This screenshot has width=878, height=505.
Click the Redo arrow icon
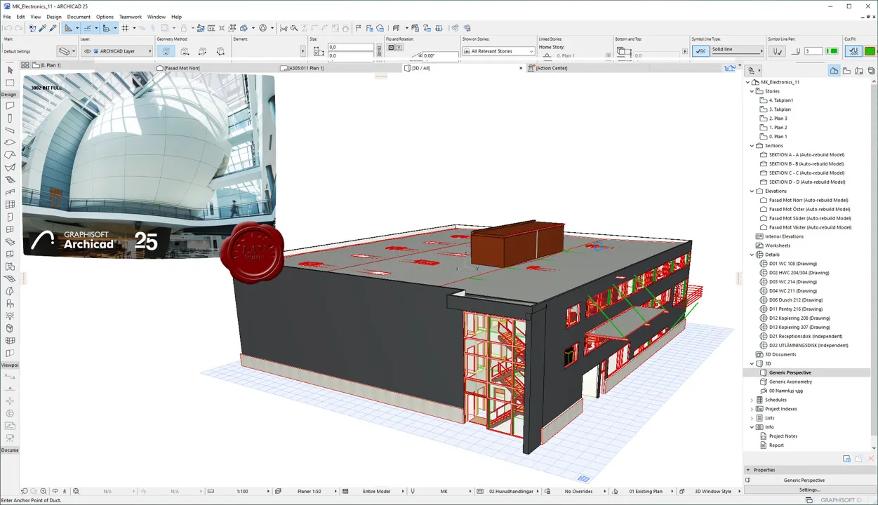tap(18, 28)
